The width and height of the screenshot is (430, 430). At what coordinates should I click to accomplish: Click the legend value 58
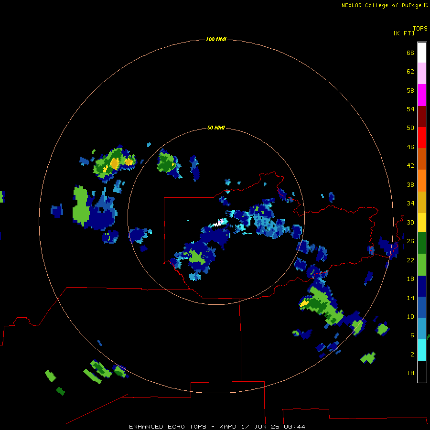pyautogui.click(x=410, y=90)
